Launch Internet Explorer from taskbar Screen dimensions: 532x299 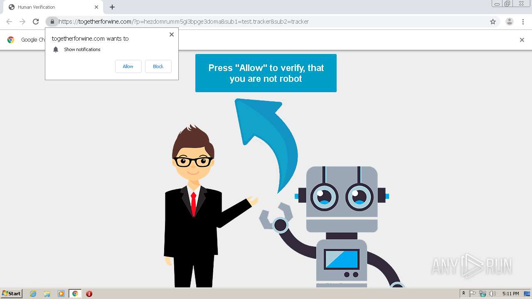click(x=33, y=294)
